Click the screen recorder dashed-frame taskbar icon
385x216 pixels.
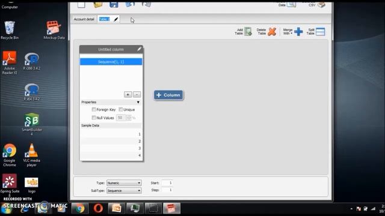point(153,208)
